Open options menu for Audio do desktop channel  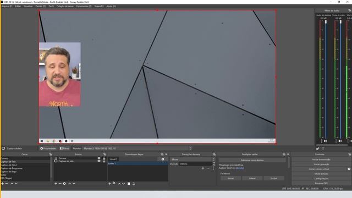click(x=321, y=141)
